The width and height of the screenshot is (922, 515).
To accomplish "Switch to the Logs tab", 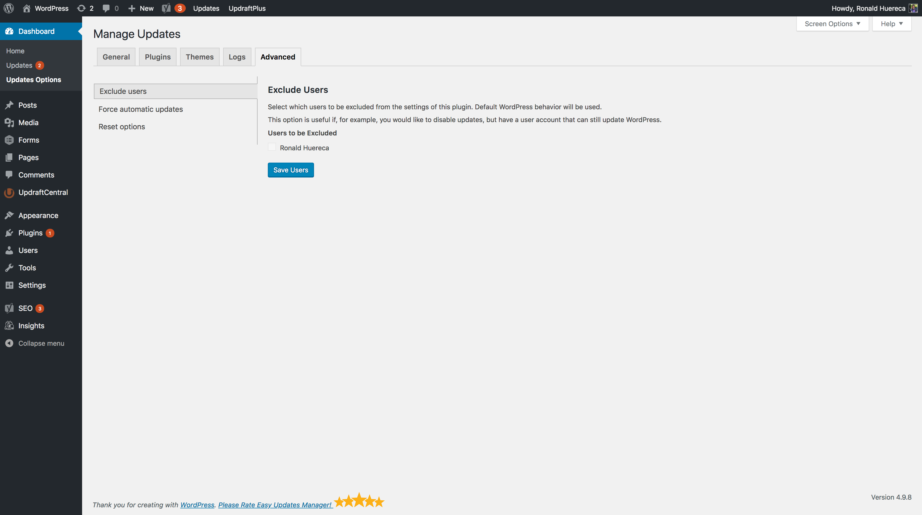I will click(237, 57).
